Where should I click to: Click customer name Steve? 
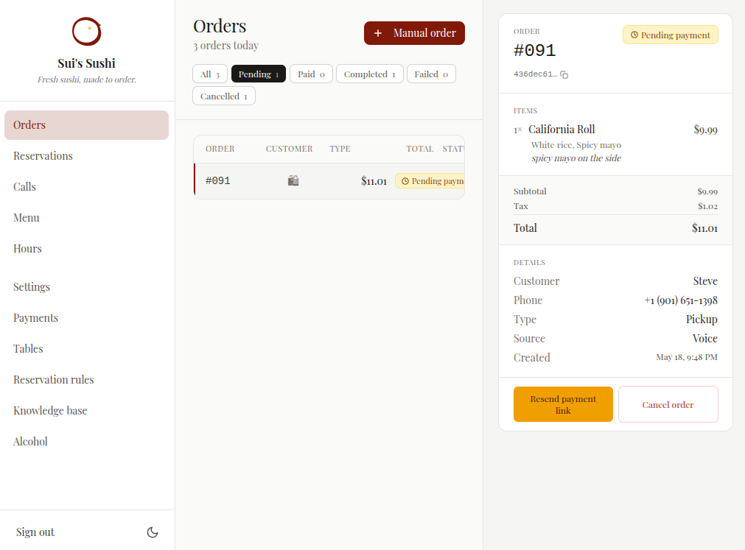705,281
